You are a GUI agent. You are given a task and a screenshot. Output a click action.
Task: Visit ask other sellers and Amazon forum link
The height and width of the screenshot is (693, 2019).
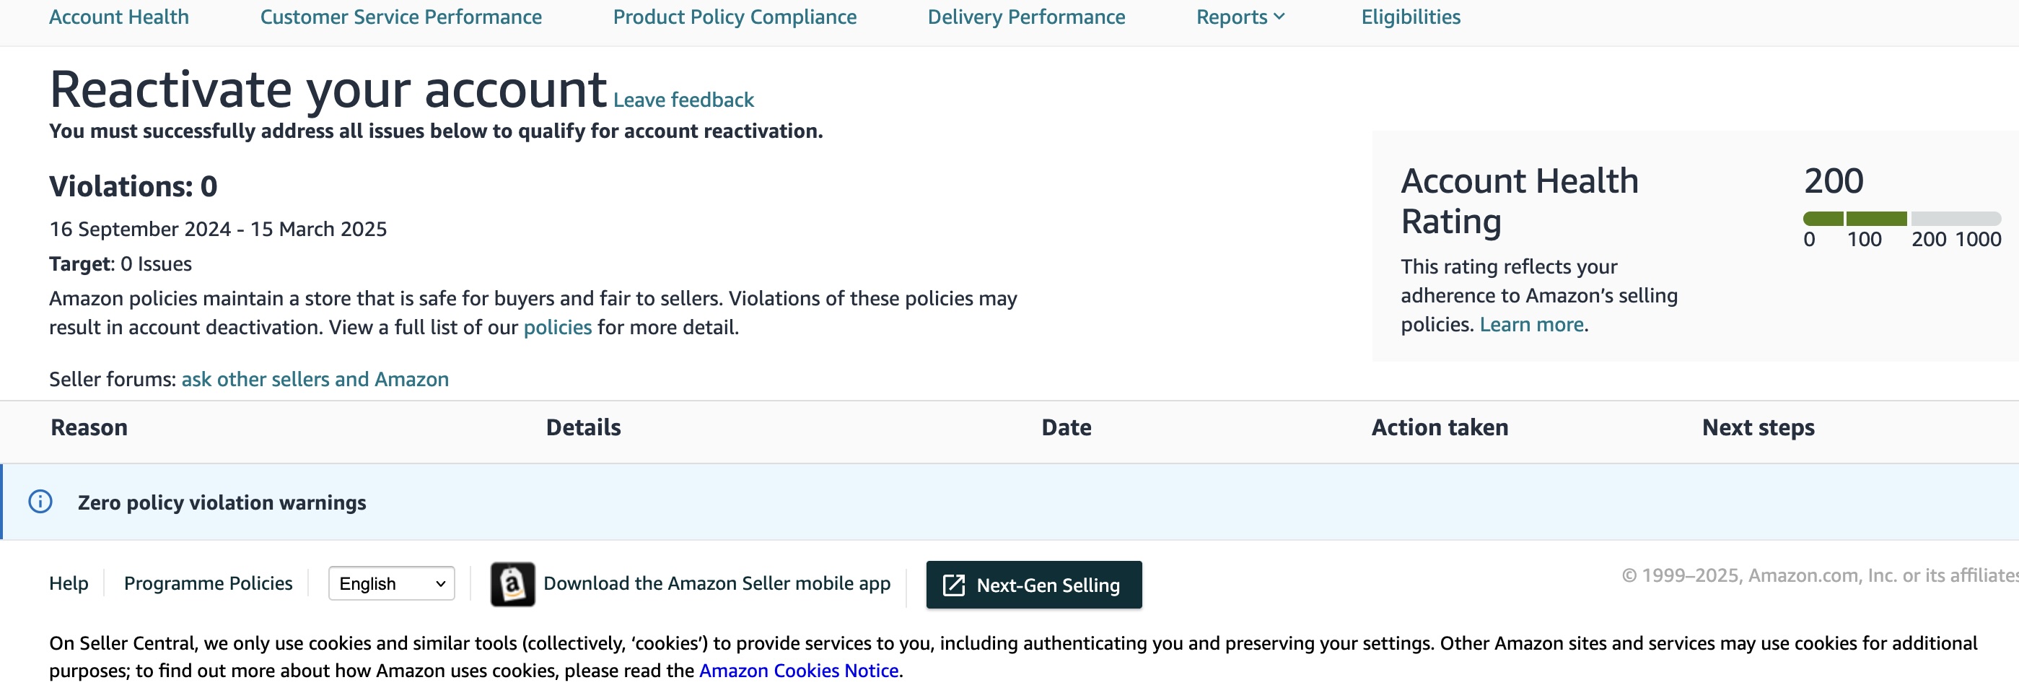click(x=315, y=380)
